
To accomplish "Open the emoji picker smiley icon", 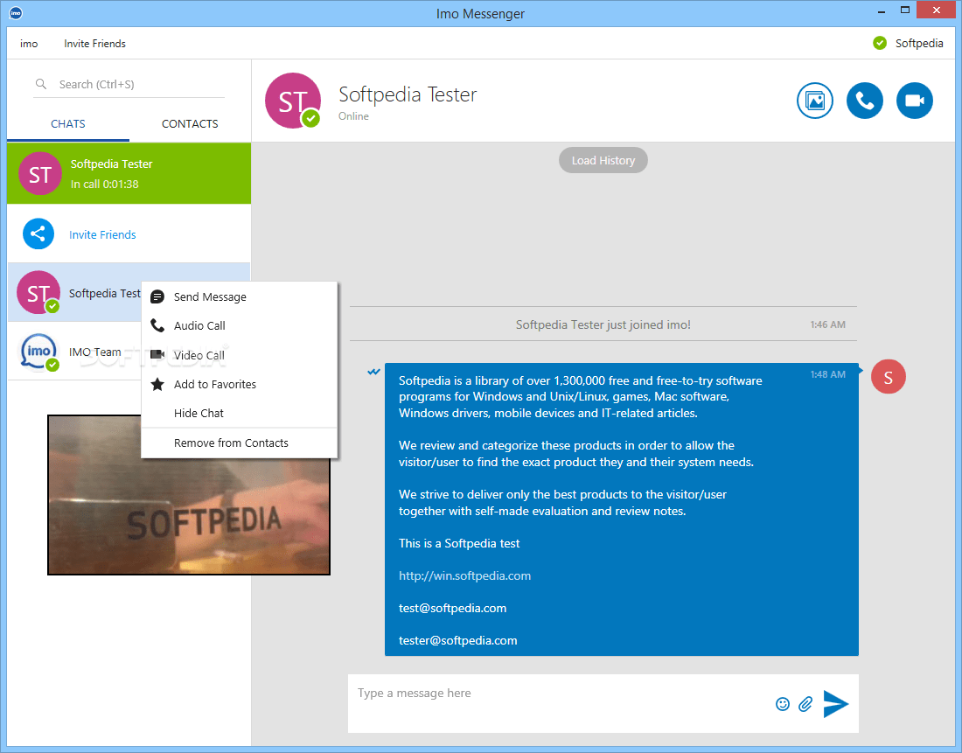I will tap(782, 704).
